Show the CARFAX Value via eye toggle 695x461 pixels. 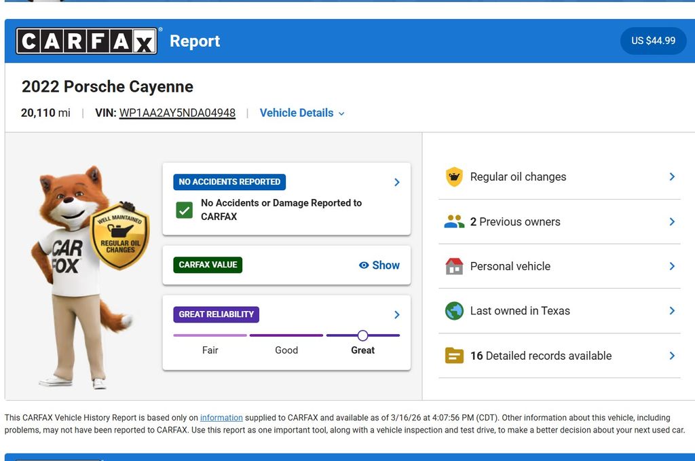click(x=379, y=265)
